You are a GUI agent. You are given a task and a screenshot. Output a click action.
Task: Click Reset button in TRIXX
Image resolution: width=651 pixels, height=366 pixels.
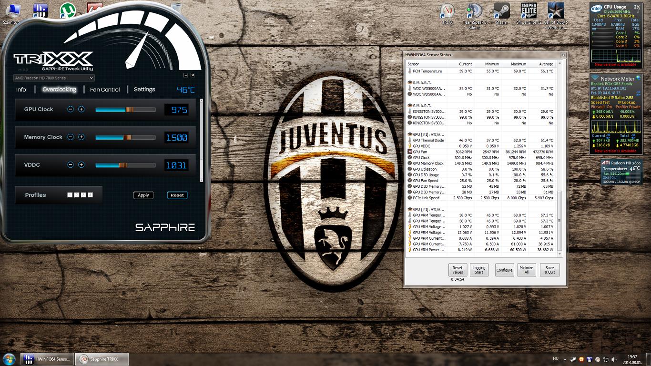click(177, 195)
